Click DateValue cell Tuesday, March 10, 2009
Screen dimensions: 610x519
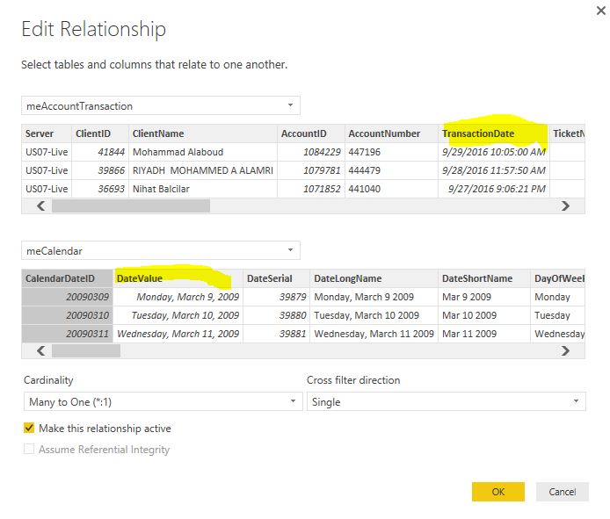[x=178, y=315]
